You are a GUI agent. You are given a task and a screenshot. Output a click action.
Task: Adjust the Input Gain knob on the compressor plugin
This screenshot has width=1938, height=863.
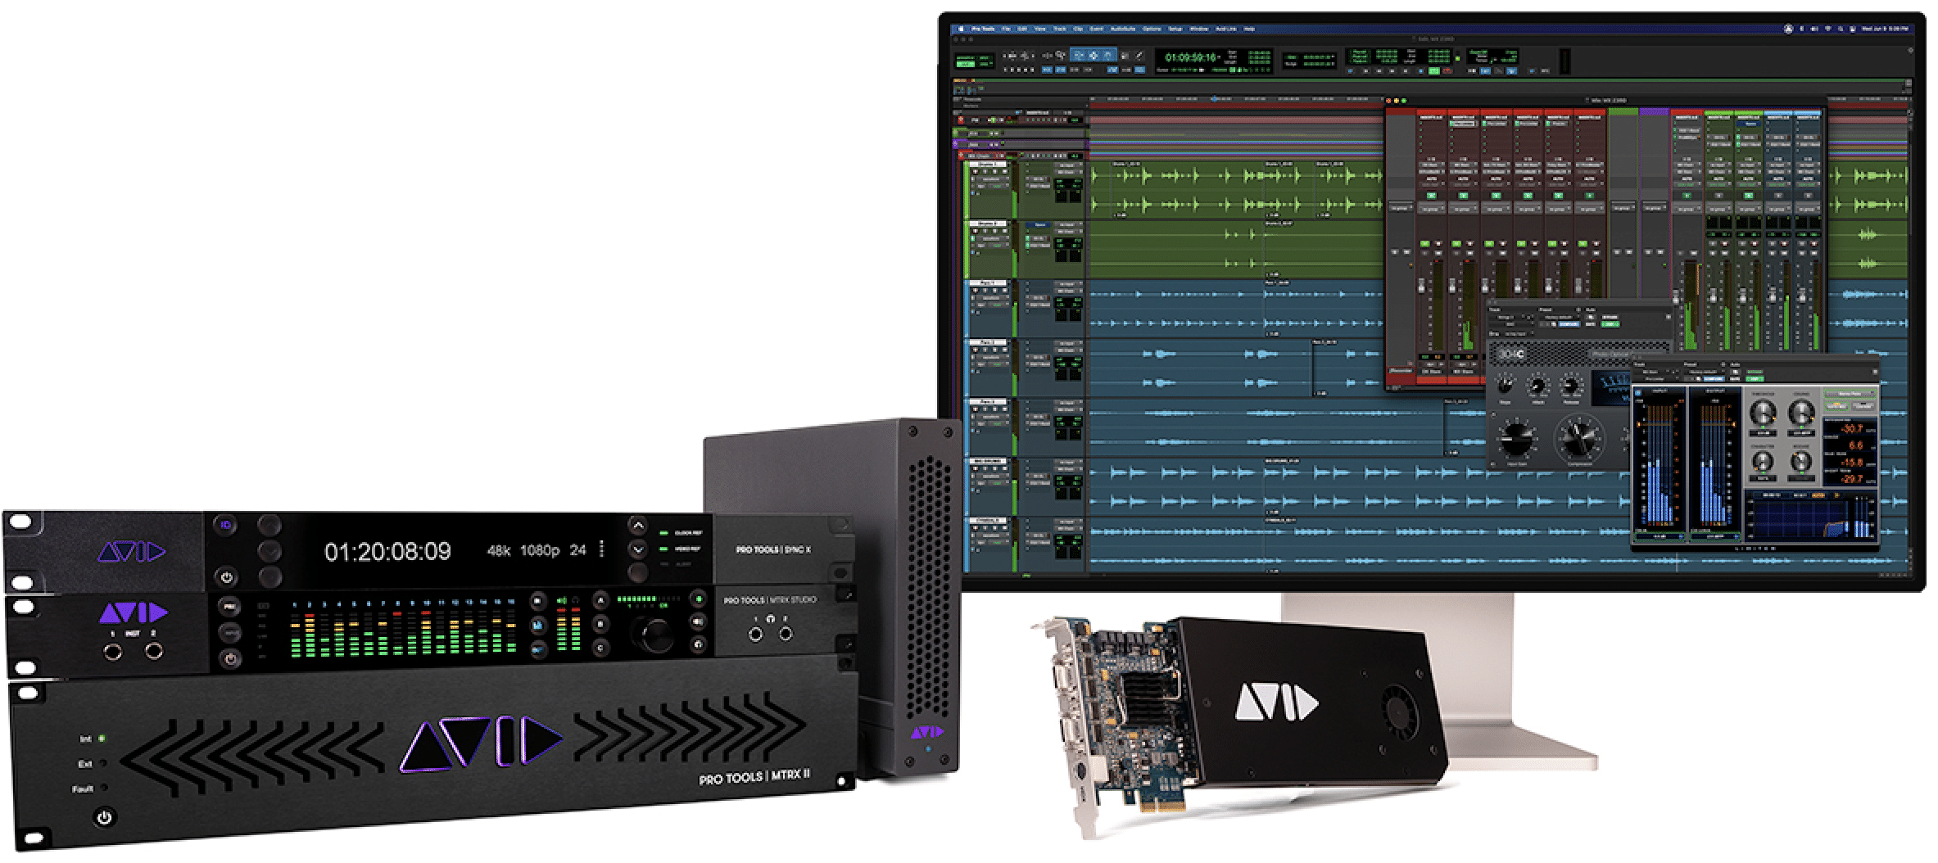(x=1517, y=439)
